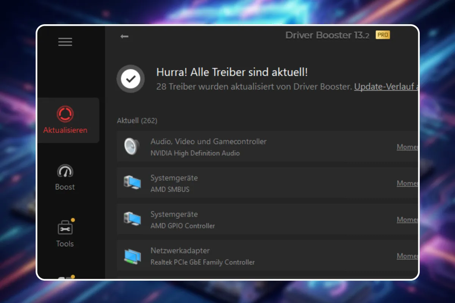Select the Aktualisieren scan icon in sidebar
Image resolution: width=455 pixels, height=303 pixels.
point(65,113)
